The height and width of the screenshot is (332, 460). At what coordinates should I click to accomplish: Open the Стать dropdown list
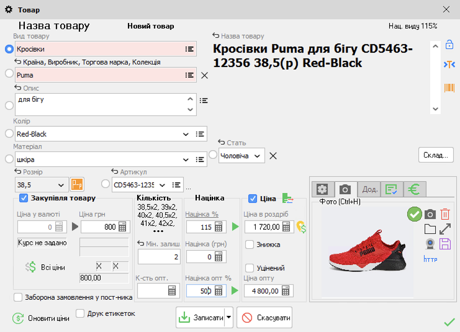pos(257,156)
